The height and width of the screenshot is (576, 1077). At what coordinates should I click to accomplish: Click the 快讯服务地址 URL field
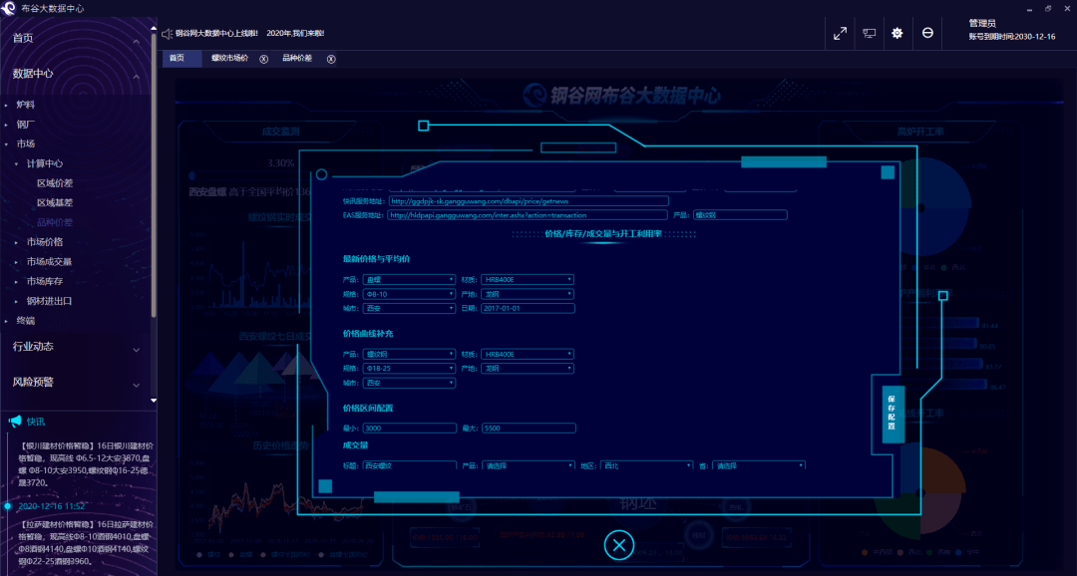[x=529, y=201]
